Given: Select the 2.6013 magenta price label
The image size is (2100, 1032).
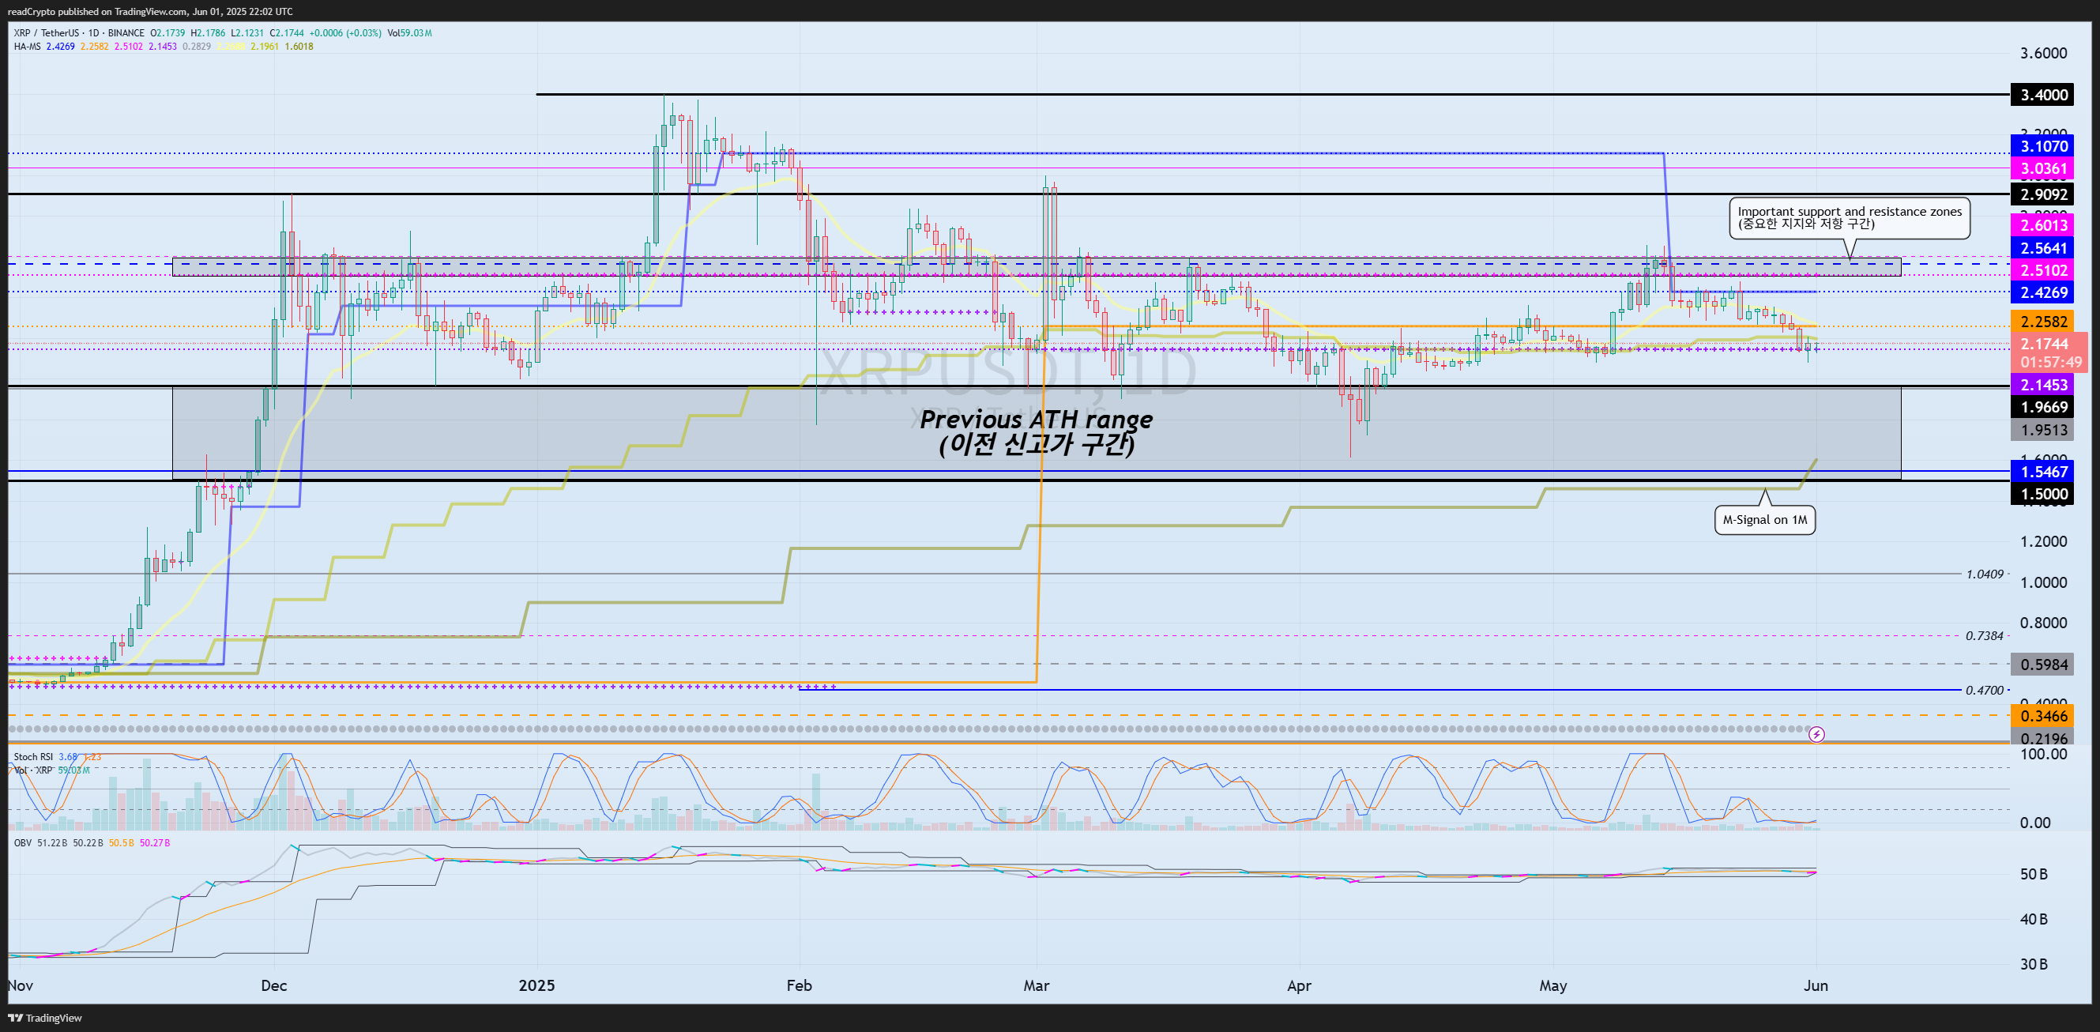Looking at the screenshot, I should click(x=2044, y=225).
